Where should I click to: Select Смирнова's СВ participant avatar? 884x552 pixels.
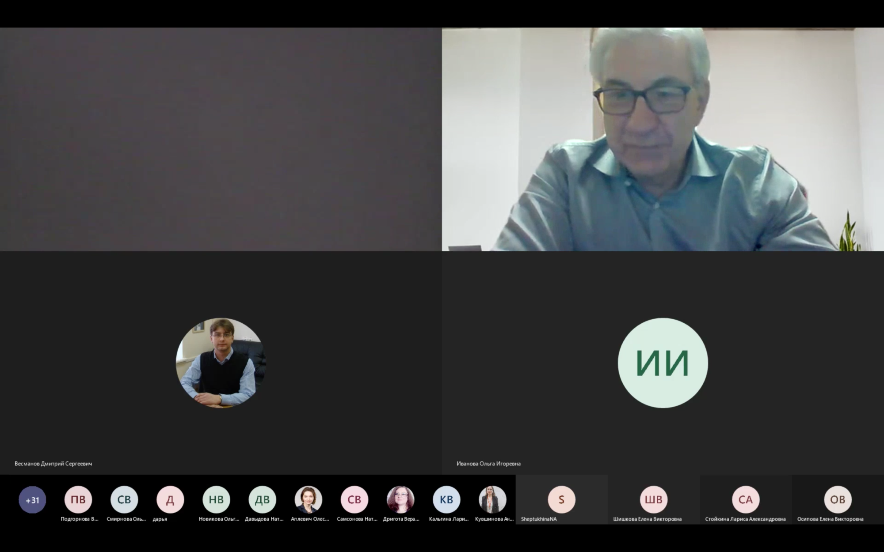pyautogui.click(x=124, y=499)
